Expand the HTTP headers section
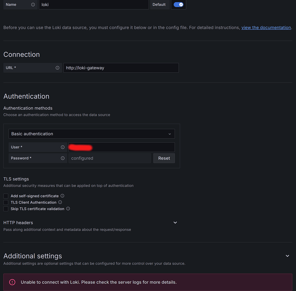Image resolution: width=296 pixels, height=291 pixels. pyautogui.click(x=175, y=223)
